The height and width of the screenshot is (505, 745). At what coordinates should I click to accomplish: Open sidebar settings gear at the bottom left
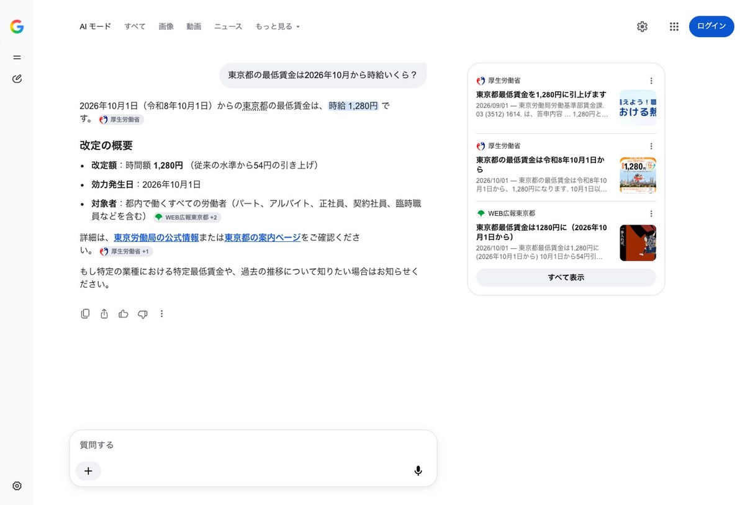17,486
